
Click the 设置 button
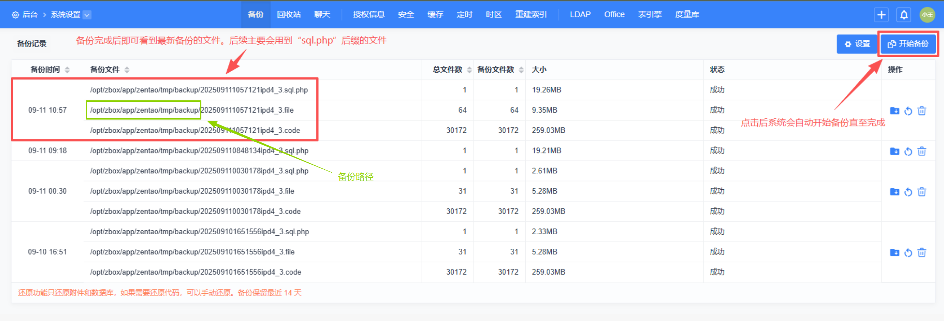coord(857,44)
